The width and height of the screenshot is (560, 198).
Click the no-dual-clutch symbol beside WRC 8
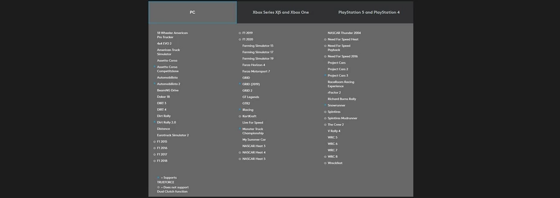[x=325, y=157]
